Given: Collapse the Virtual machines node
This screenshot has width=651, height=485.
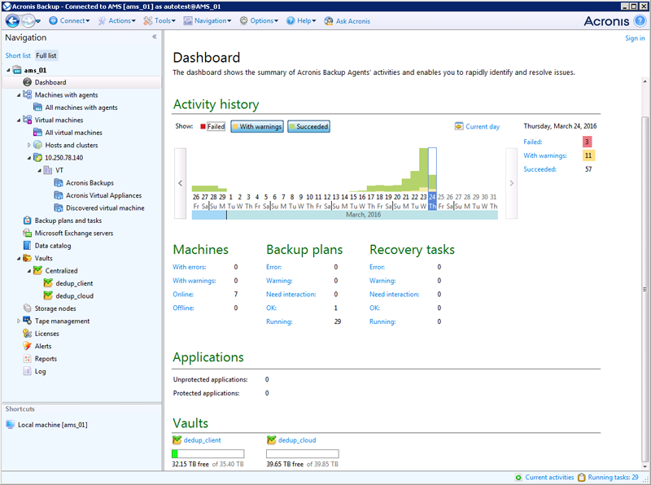Looking at the screenshot, I should coord(19,120).
